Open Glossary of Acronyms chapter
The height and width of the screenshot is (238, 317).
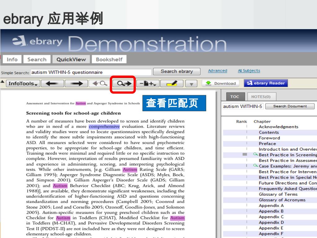(x=282, y=200)
